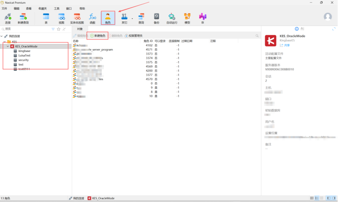Click the 自动运行 (Automation) robot icon

pos(171,18)
